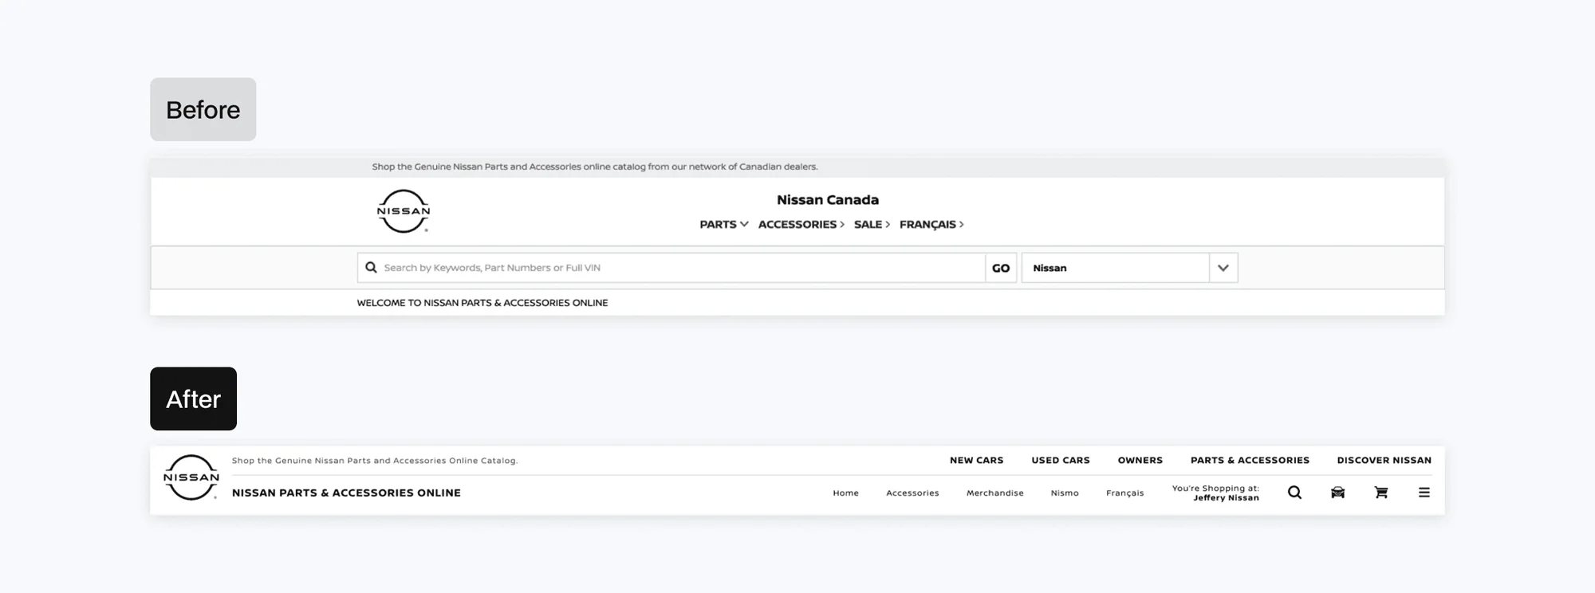Open the ACCESSORIES menu in Before header

click(801, 225)
